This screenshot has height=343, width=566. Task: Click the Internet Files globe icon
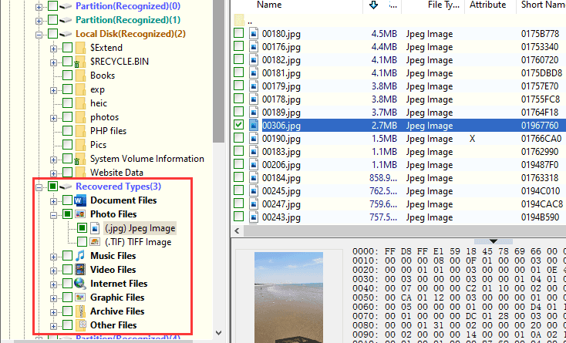(81, 284)
